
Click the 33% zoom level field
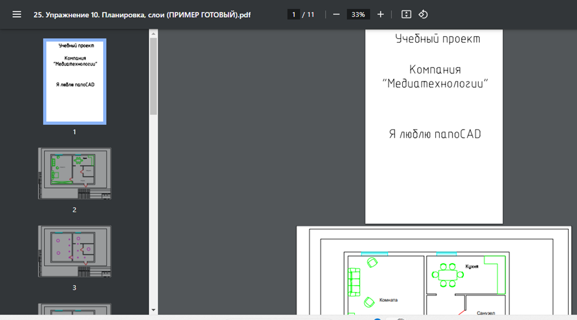click(358, 14)
